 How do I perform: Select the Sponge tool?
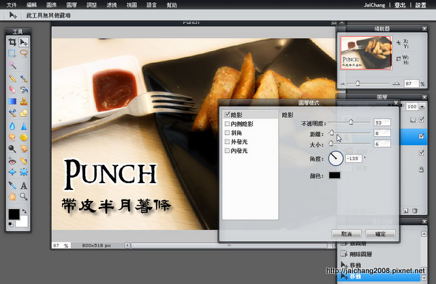[24, 138]
